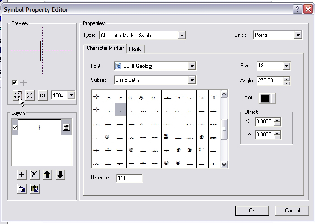Screen dimensions: 315x224
Task: Expand the Font dropdown list
Action: (x=192, y=66)
